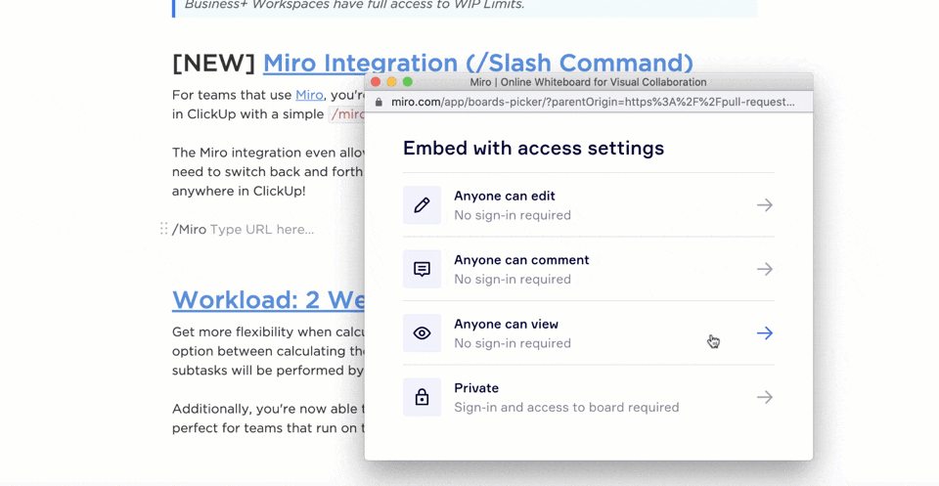This screenshot has height=486, width=939.
Task: Maximize the Miro popup window
Action: click(x=408, y=82)
